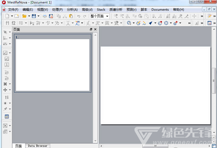Click the f1 toolbar button
Screen dimensions: 217x148
pyautogui.click(x=7, y=23)
